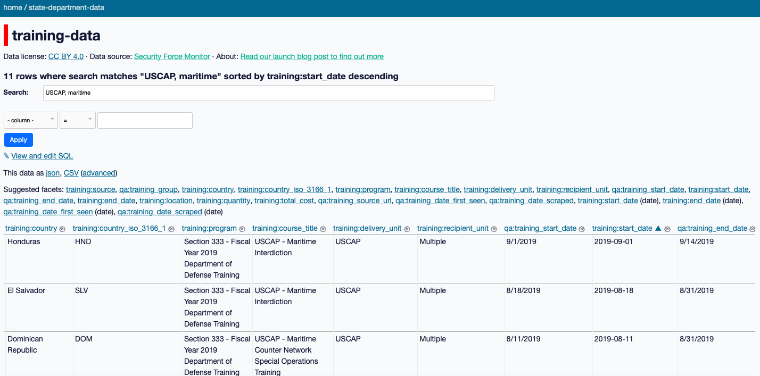This screenshot has height=376, width=760.
Task: Sort by training:recipient_unit column header
Action: click(x=453, y=228)
